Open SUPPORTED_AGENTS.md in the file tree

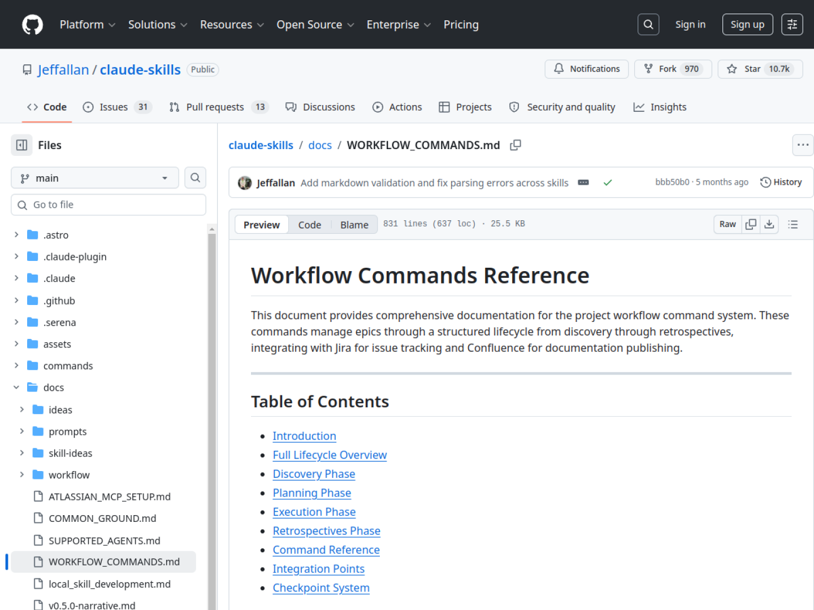[104, 541]
